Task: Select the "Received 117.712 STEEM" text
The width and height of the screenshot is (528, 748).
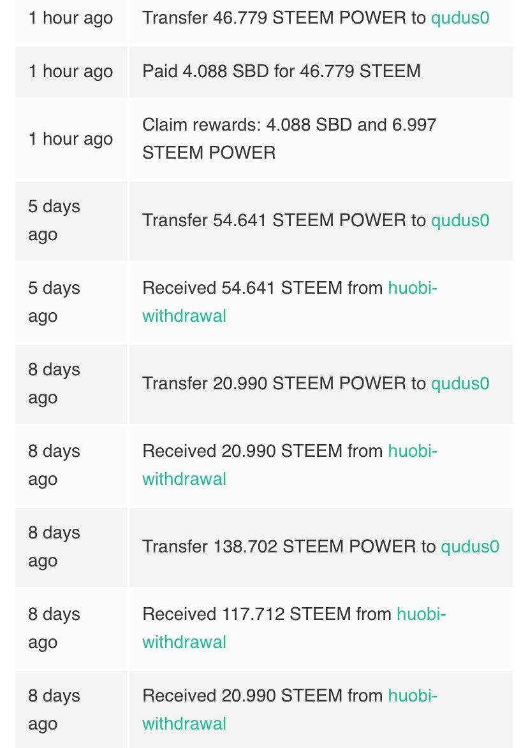Action: pyautogui.click(x=247, y=614)
